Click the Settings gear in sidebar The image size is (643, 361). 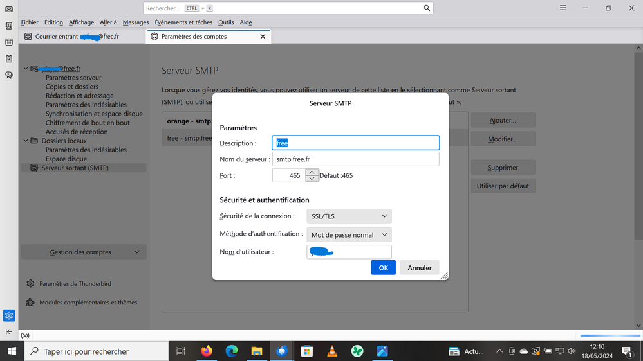[x=9, y=315]
